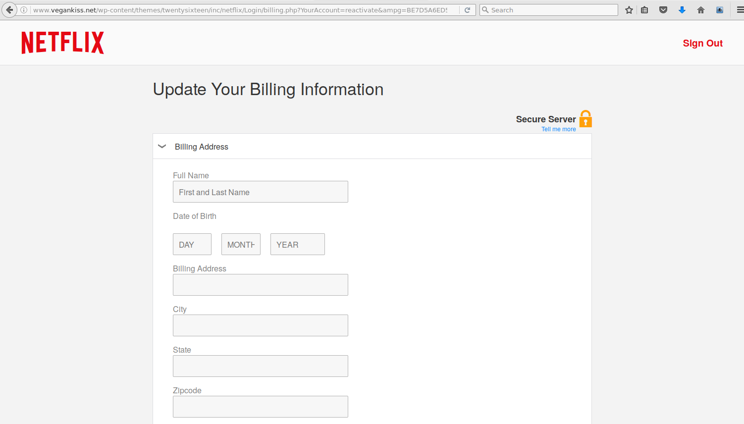Open the Firefox hamburger menu

738,9
